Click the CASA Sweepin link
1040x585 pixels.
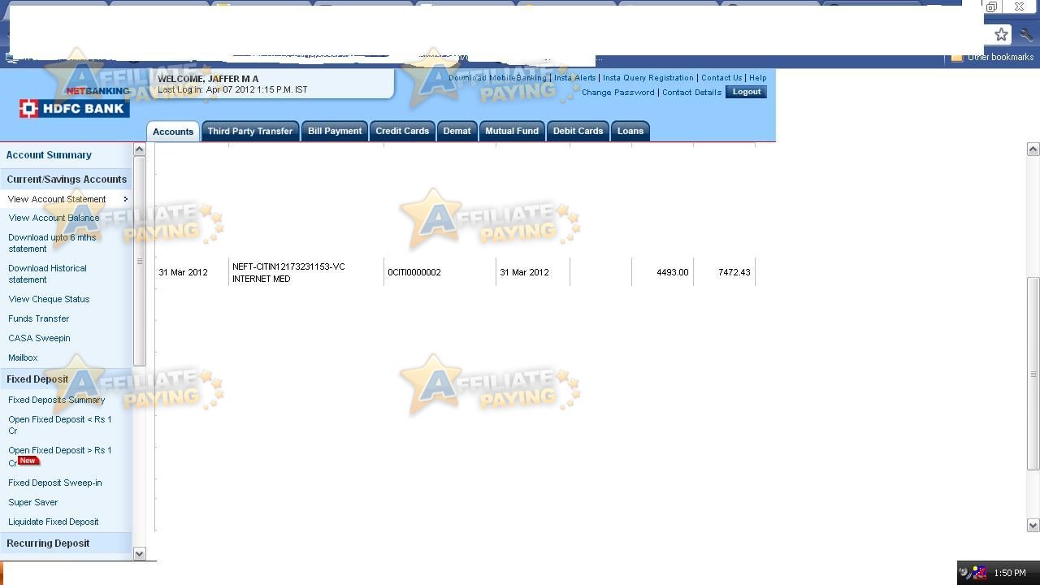coord(39,338)
